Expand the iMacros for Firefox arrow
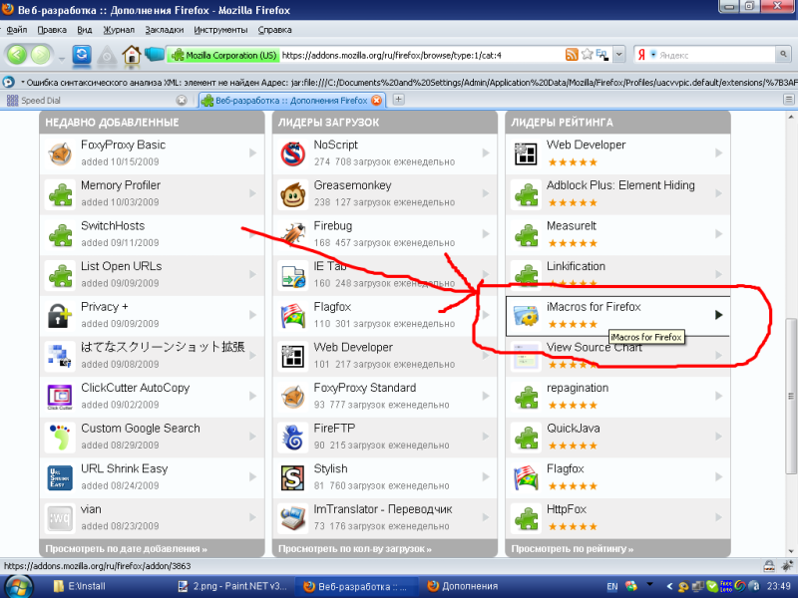The width and height of the screenshot is (798, 598). coord(718,315)
